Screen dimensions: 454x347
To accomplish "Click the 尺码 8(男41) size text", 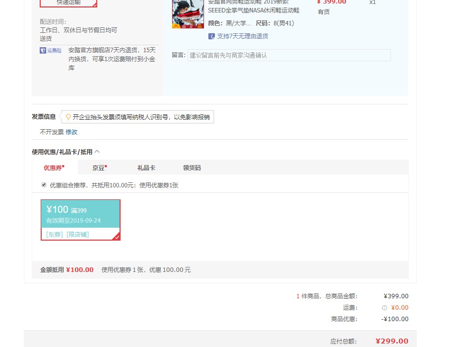I will [275, 23].
